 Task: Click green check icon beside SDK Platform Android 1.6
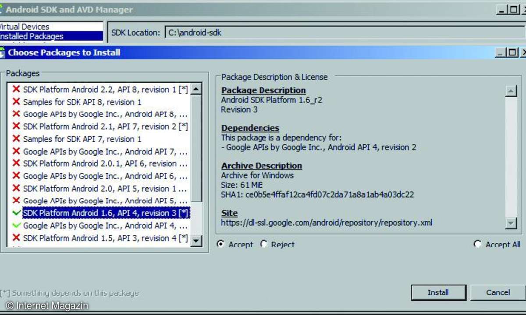16,213
